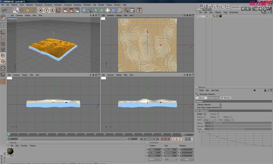Image resolution: width=273 pixels, height=164 pixels.
Task: Enable Soft Selection checkbox
Action: (205, 114)
